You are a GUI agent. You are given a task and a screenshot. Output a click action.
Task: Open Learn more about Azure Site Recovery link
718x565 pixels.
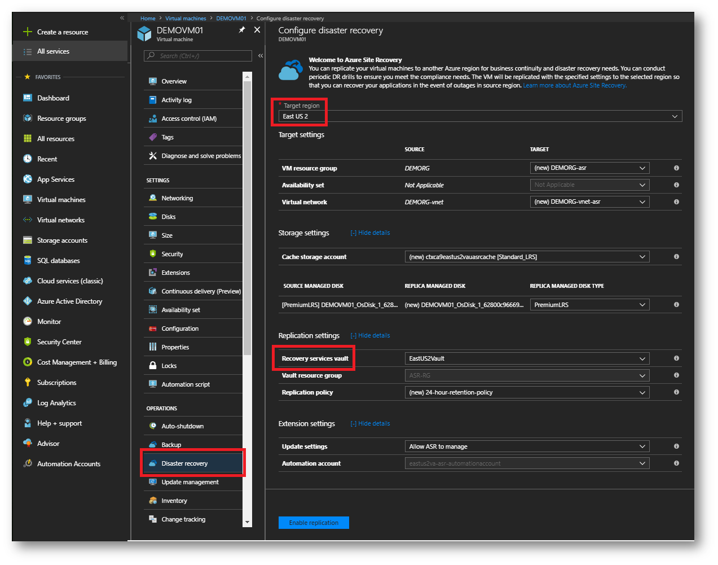pos(575,86)
